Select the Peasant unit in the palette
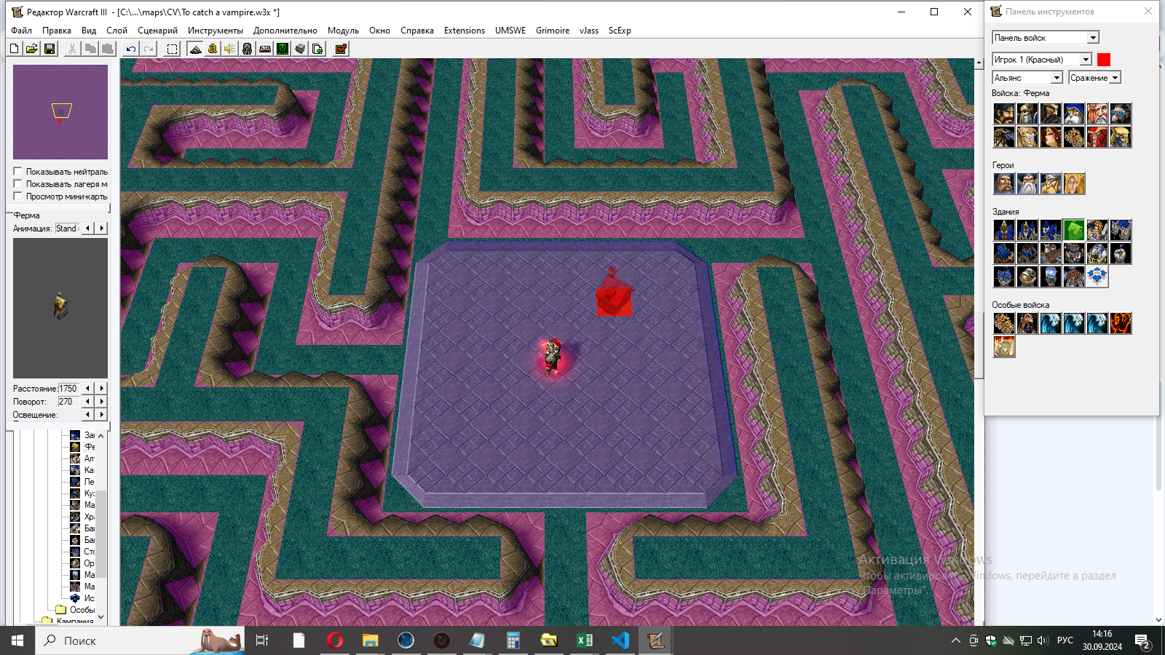The image size is (1165, 655). pos(1004,114)
